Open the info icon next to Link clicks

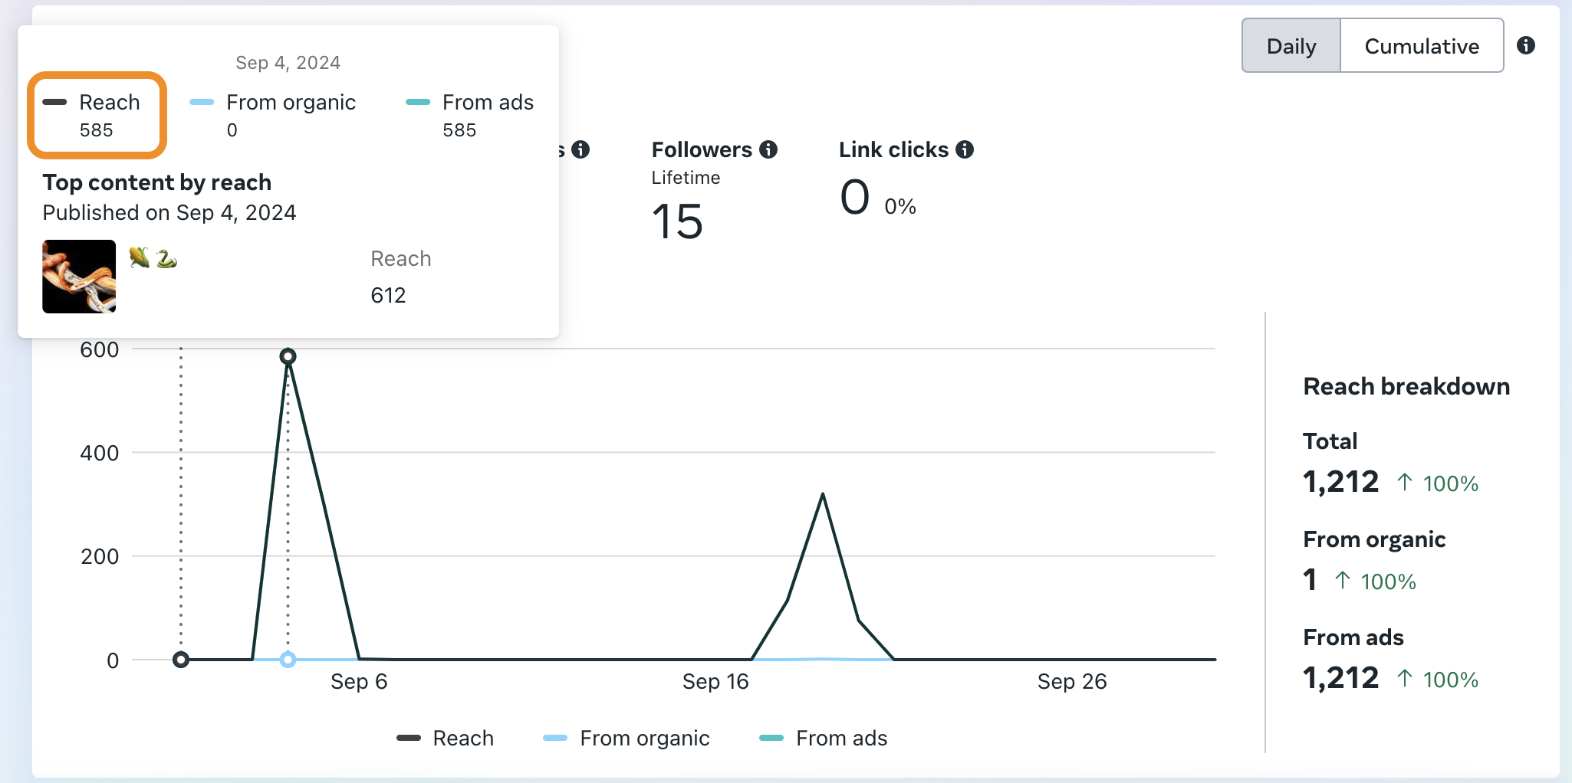pyautogui.click(x=965, y=149)
